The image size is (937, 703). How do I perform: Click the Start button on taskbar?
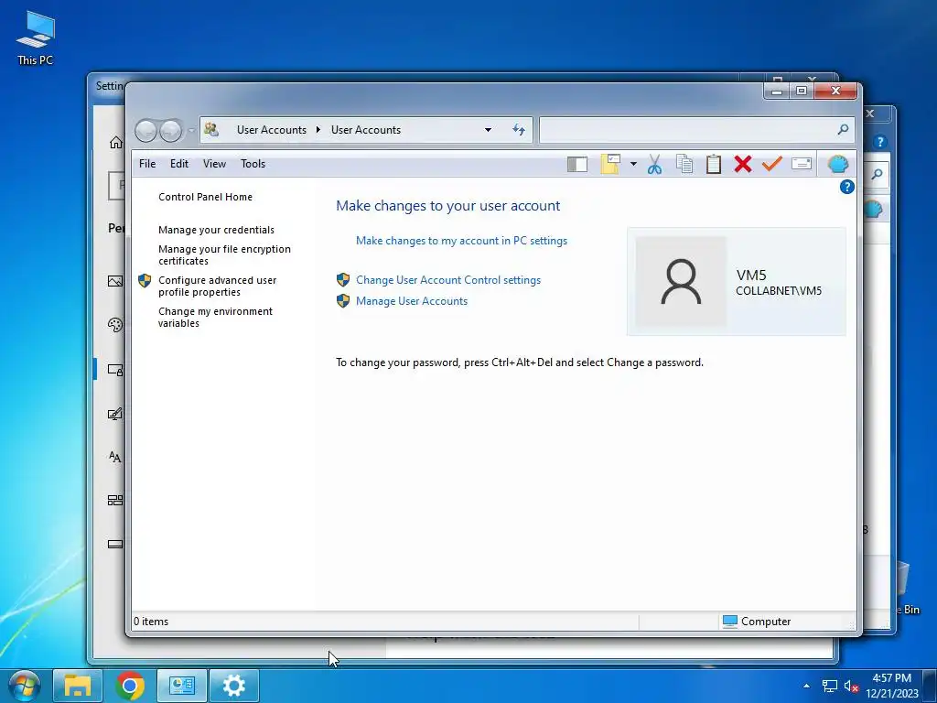[x=25, y=686]
